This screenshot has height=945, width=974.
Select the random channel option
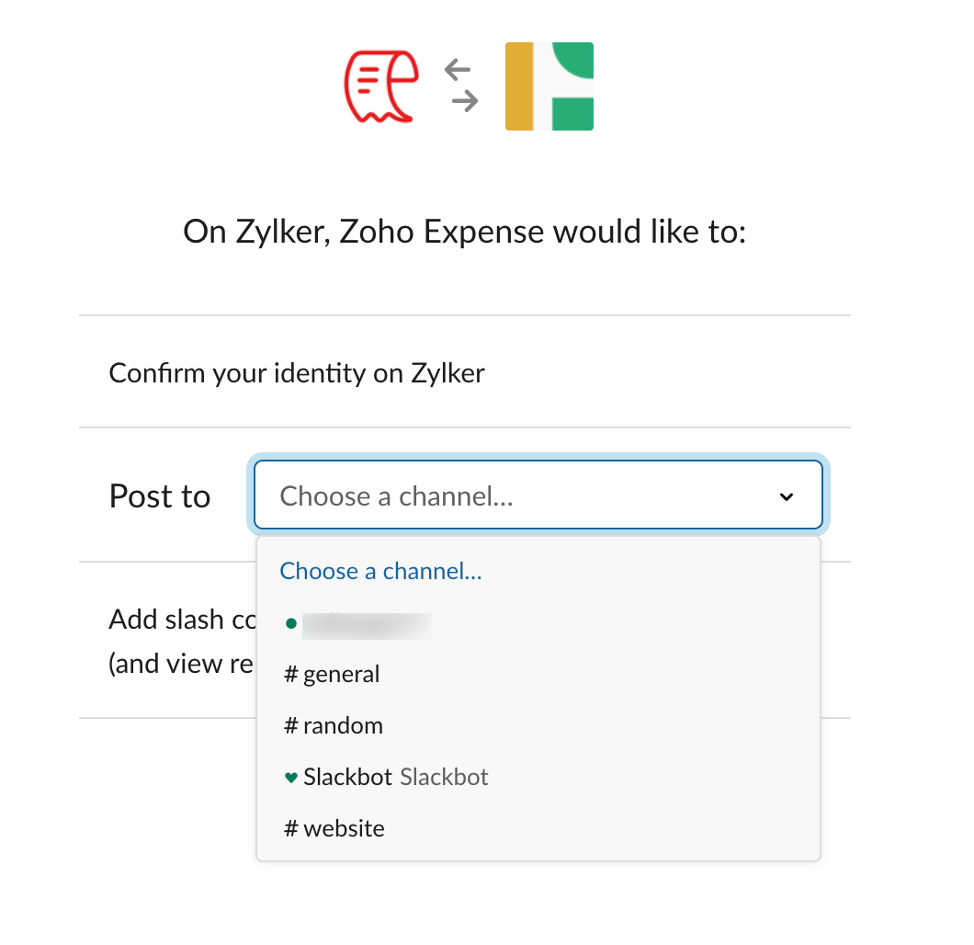(x=538, y=725)
